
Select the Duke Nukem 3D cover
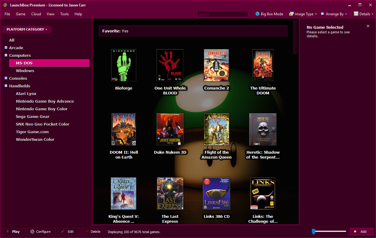[170, 130]
